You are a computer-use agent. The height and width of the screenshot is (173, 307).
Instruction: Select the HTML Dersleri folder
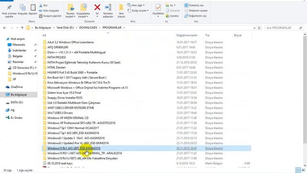[x=57, y=67]
